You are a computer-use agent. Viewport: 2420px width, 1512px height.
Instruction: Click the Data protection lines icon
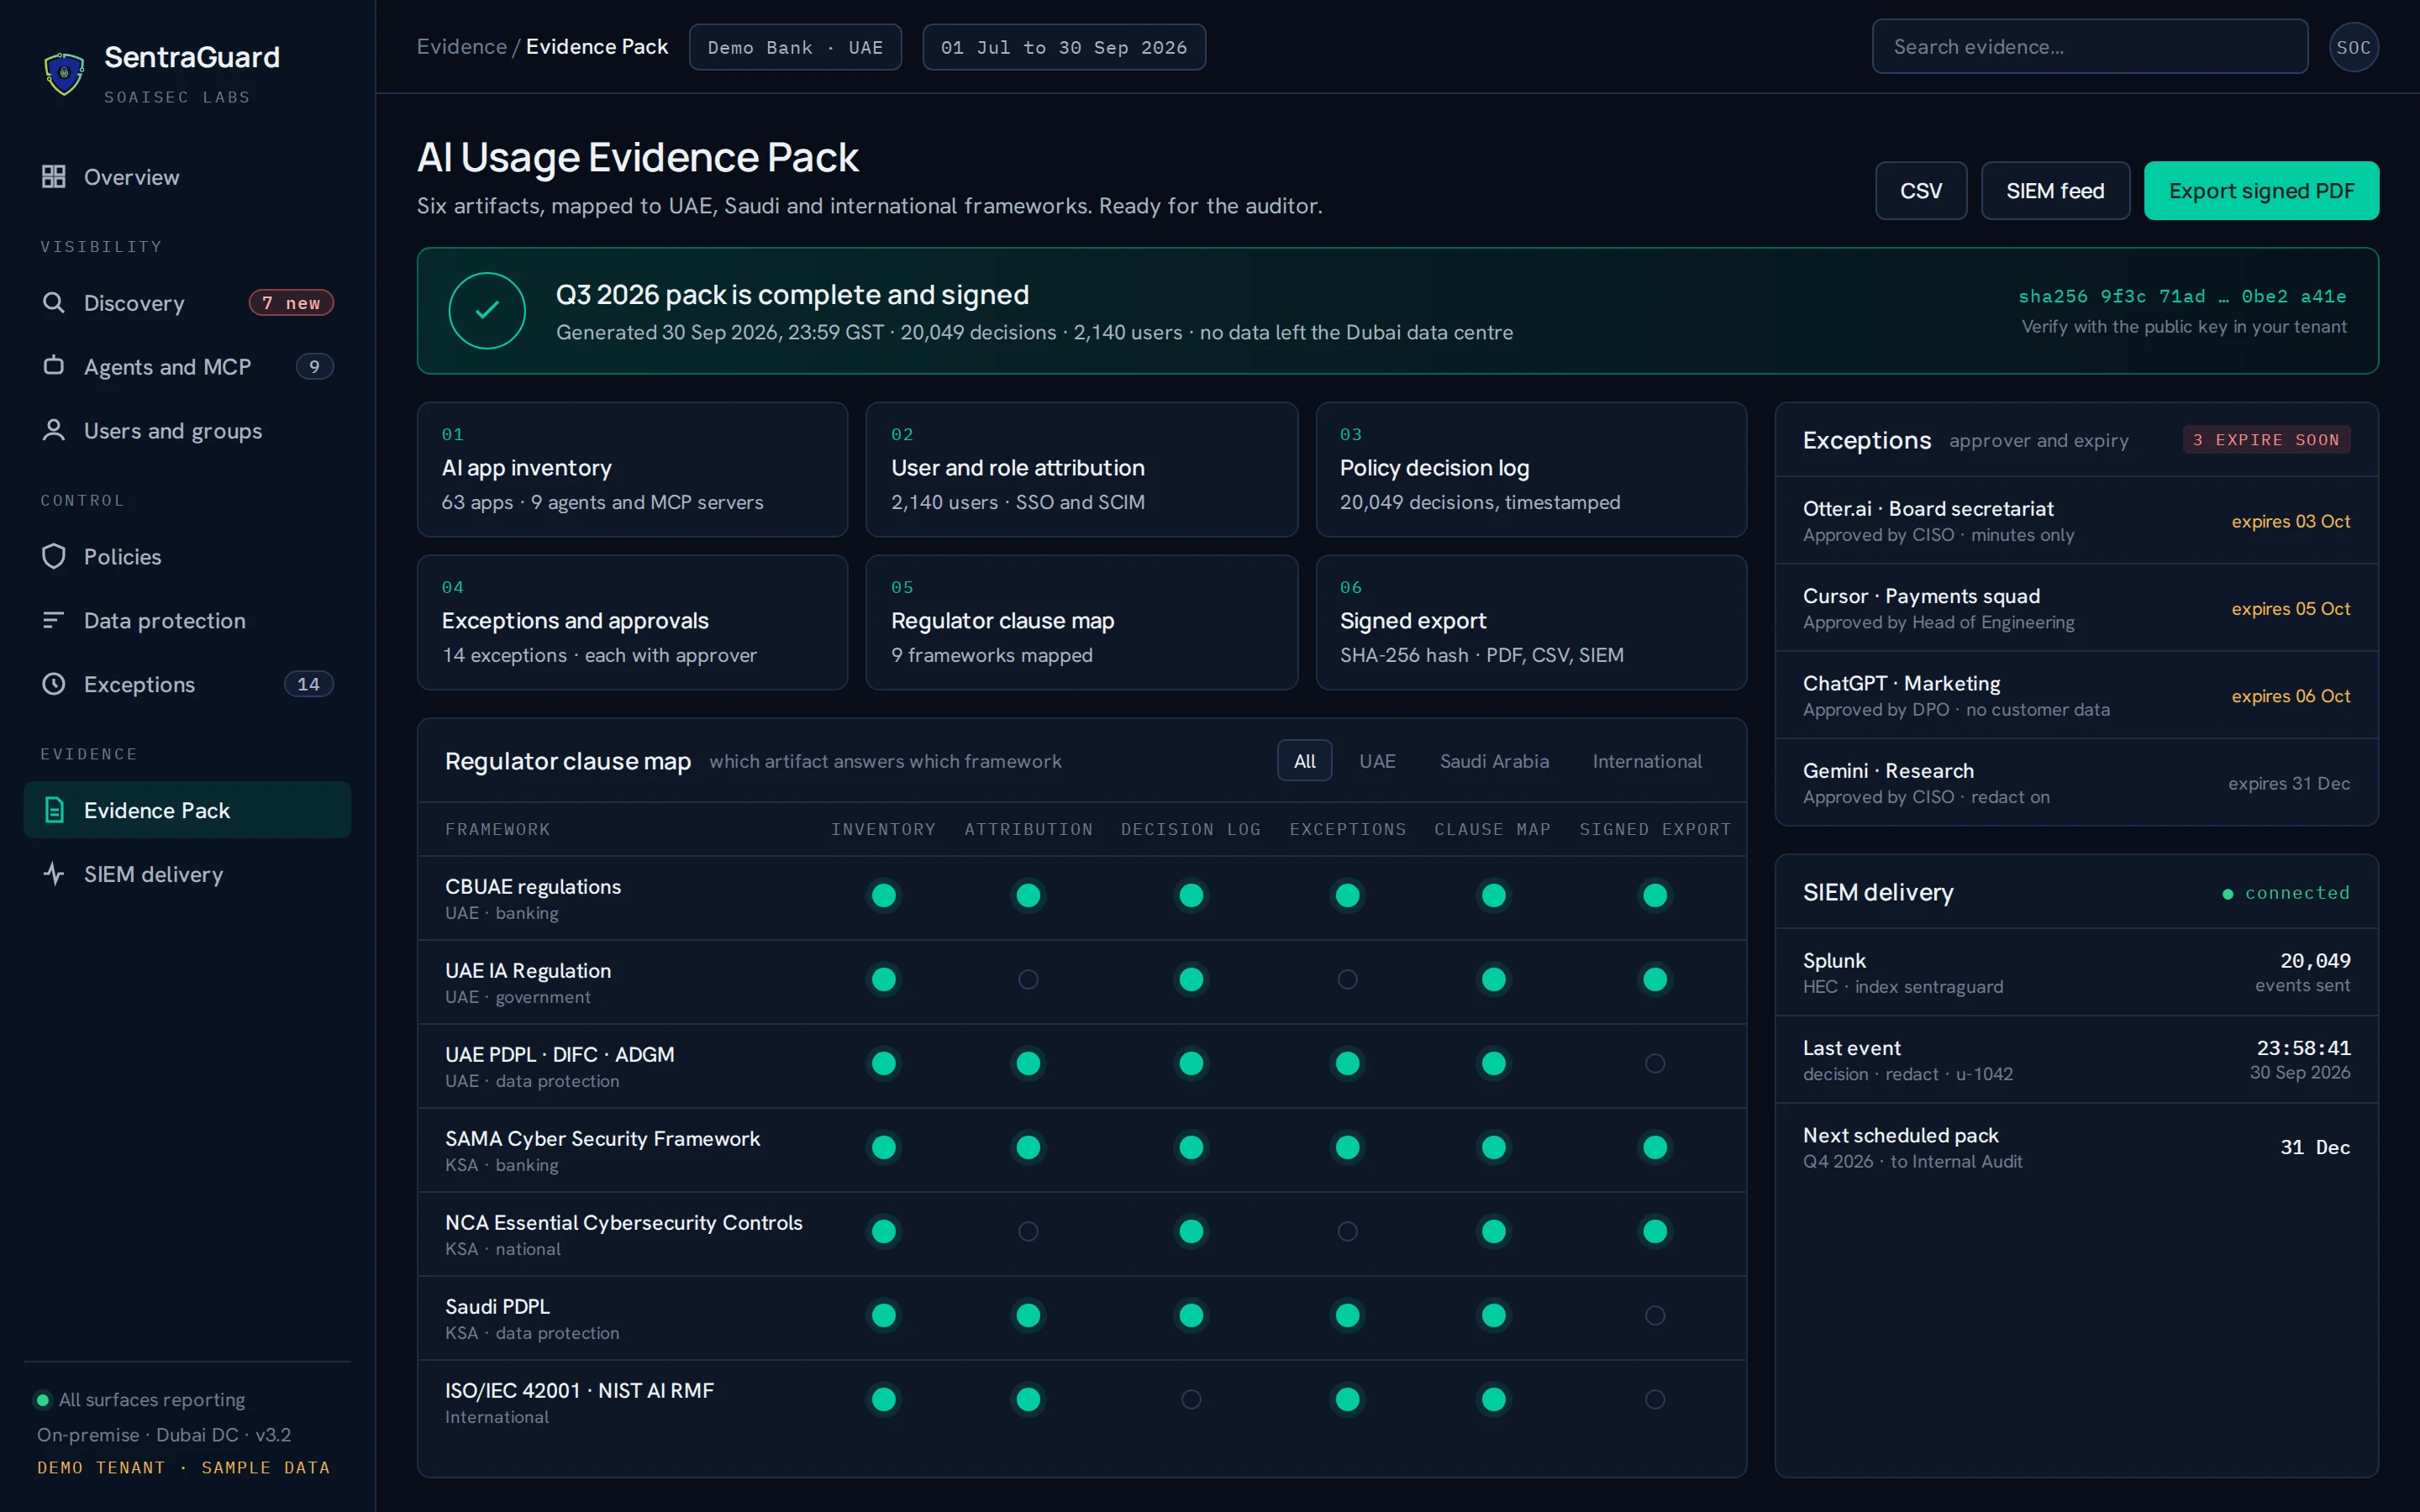[x=54, y=620]
